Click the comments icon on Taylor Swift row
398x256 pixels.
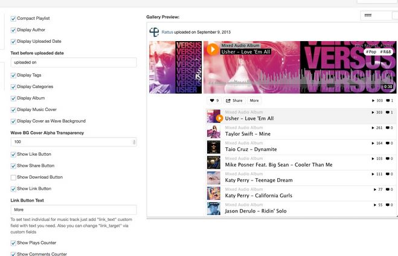[388, 128]
